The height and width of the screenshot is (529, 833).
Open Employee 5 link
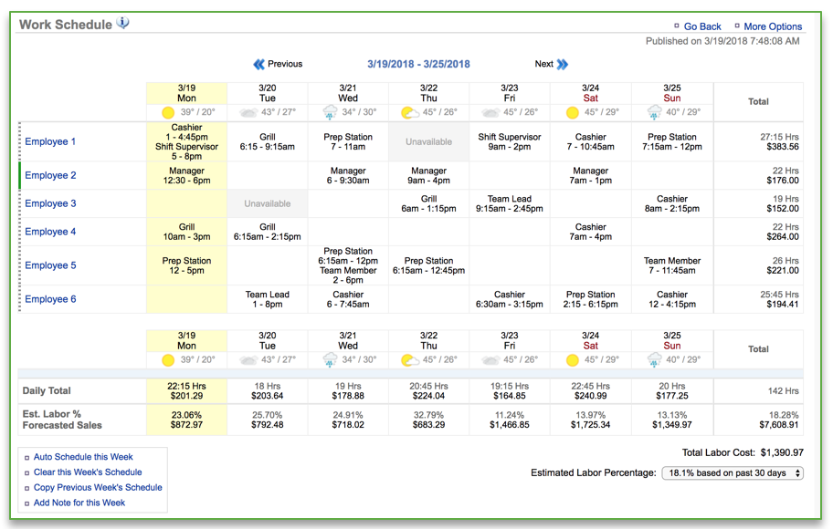pyautogui.click(x=50, y=265)
